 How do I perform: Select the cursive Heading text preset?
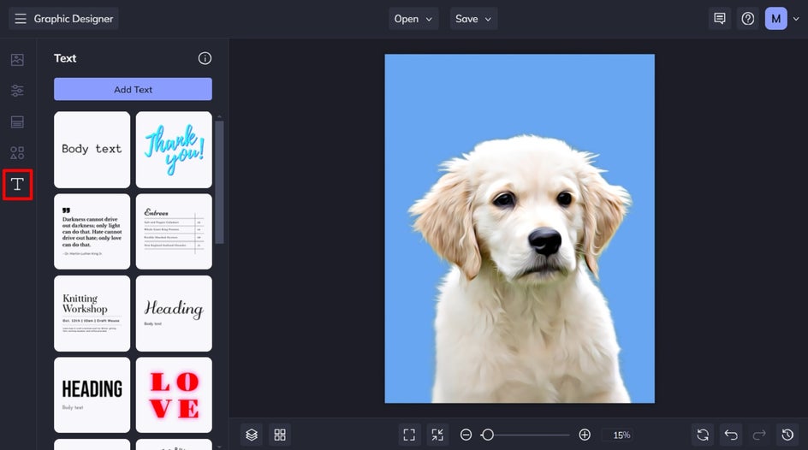tap(174, 314)
